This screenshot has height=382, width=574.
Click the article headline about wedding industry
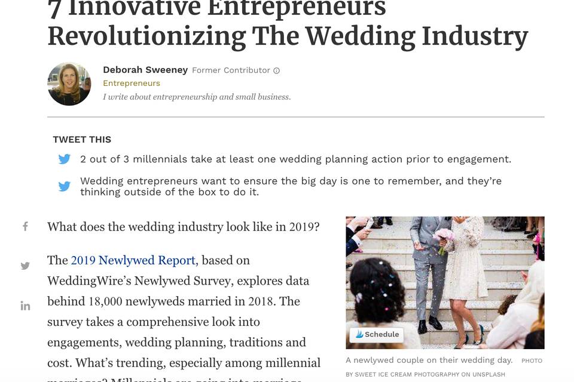(288, 24)
